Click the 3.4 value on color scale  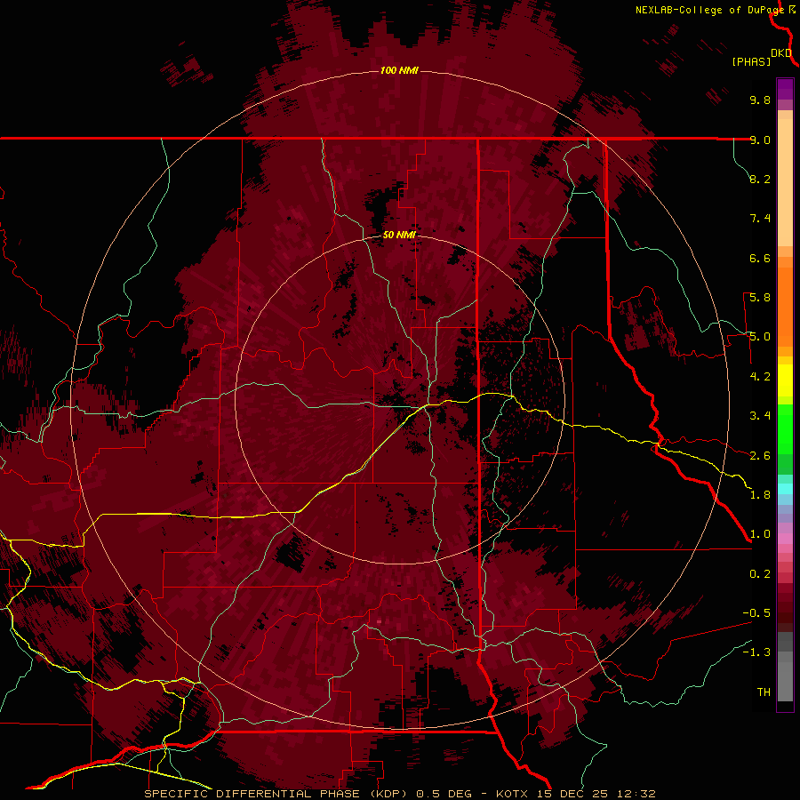tap(760, 416)
